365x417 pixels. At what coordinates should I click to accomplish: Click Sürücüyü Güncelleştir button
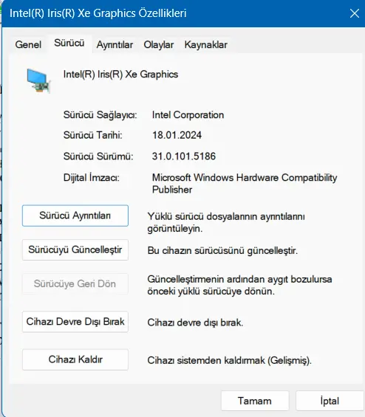tap(75, 249)
